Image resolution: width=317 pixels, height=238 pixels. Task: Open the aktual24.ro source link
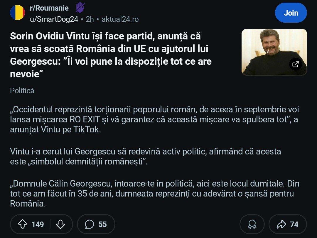[x=120, y=19]
